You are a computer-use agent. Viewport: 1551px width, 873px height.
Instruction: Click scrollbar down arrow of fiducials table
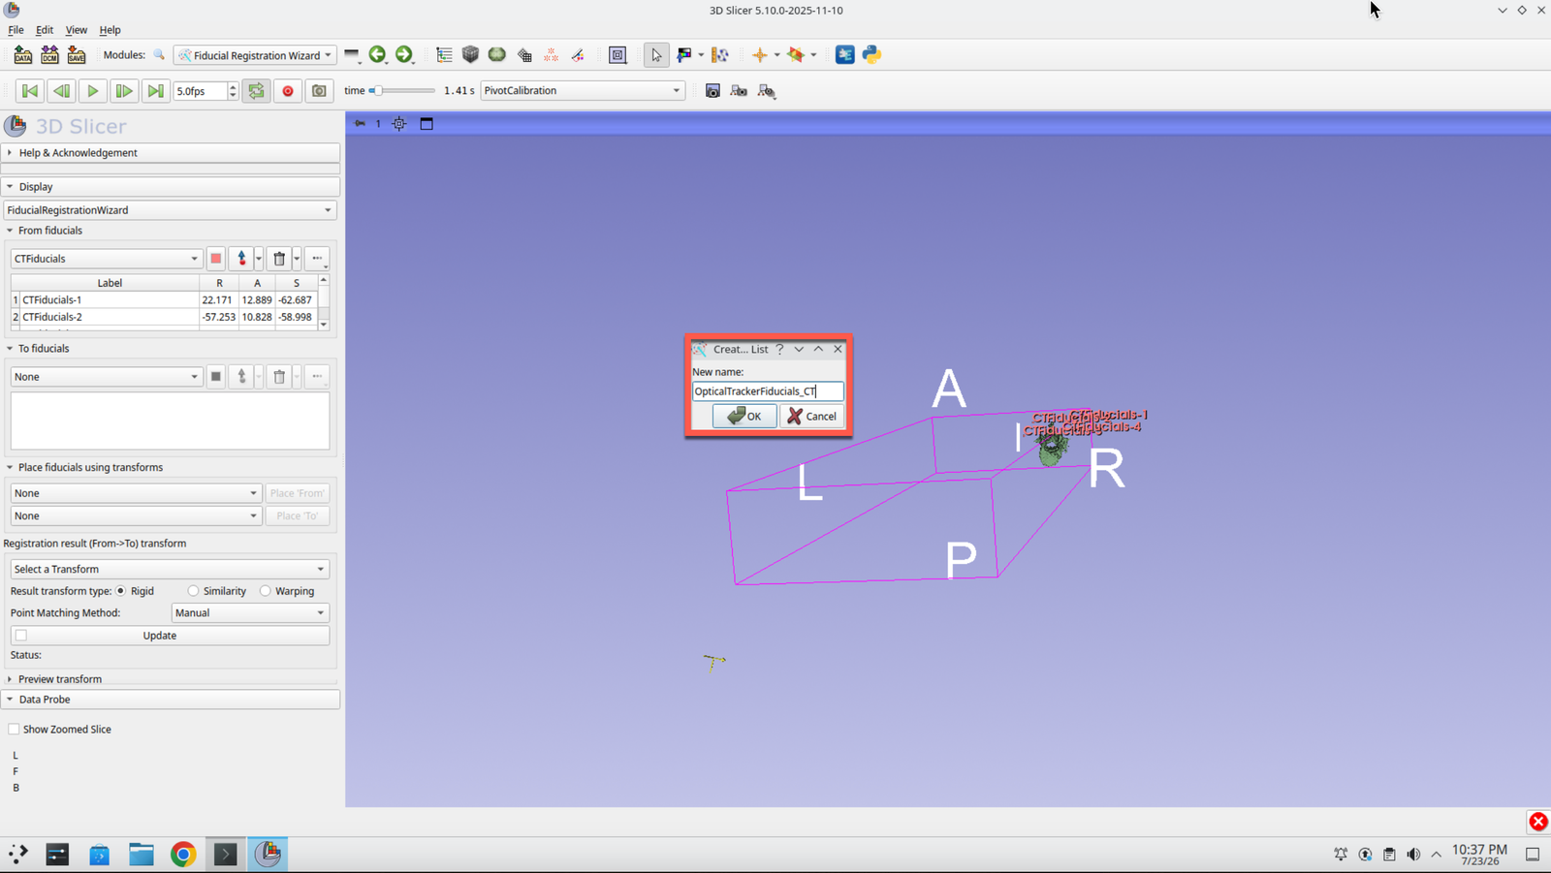[x=324, y=325]
